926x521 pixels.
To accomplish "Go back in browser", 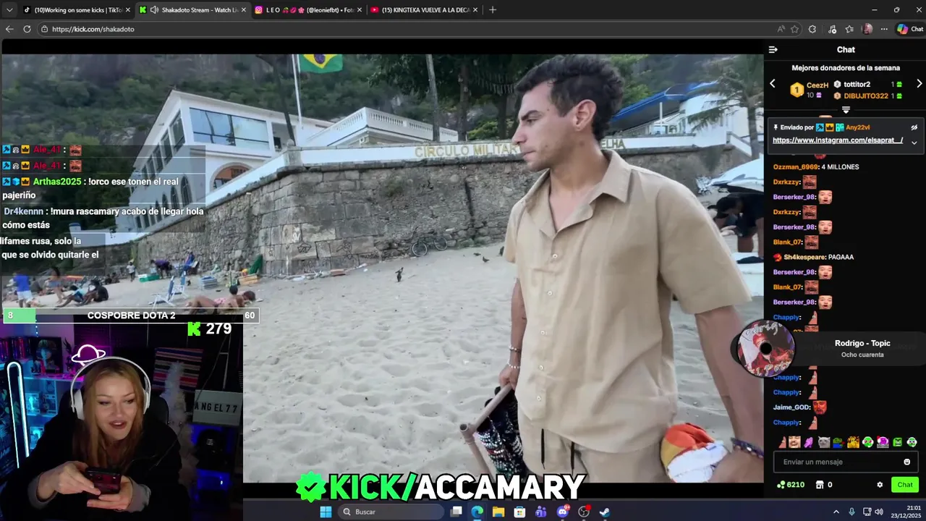I will (9, 29).
